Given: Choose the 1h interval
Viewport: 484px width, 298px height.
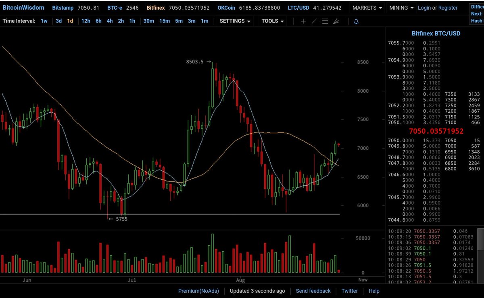Looking at the screenshot, I should point(132,21).
